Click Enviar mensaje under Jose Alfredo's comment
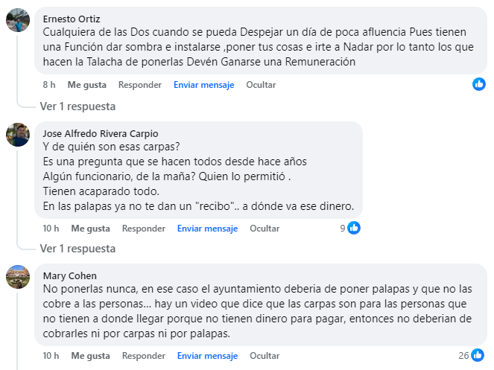This screenshot has height=370, width=494. (x=207, y=229)
